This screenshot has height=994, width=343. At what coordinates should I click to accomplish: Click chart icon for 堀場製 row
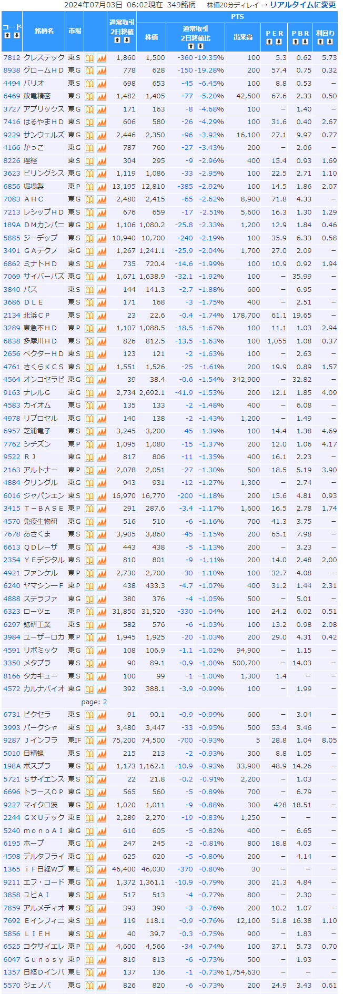102,187
